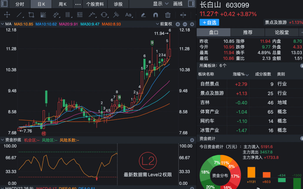
Task: Open the 推荐 tab
Action: [248, 32]
